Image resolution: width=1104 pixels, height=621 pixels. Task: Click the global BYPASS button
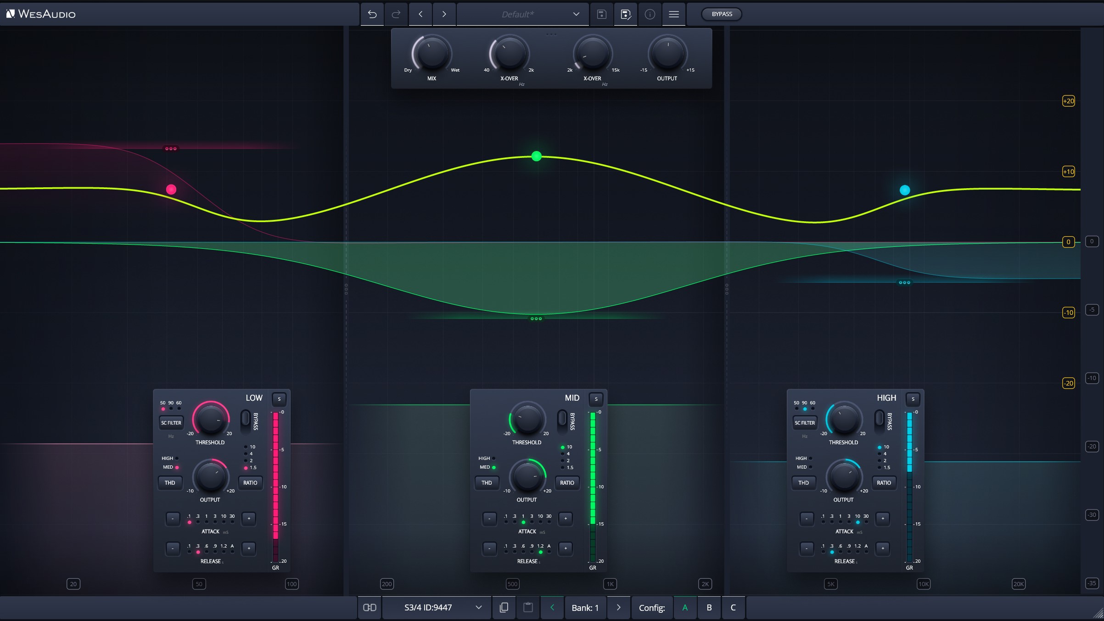722,14
